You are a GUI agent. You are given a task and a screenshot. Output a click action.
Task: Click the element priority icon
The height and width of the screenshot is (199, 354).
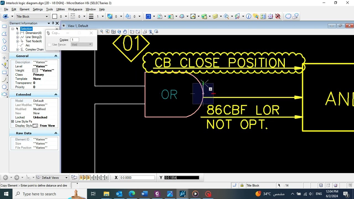[x=128, y=17]
